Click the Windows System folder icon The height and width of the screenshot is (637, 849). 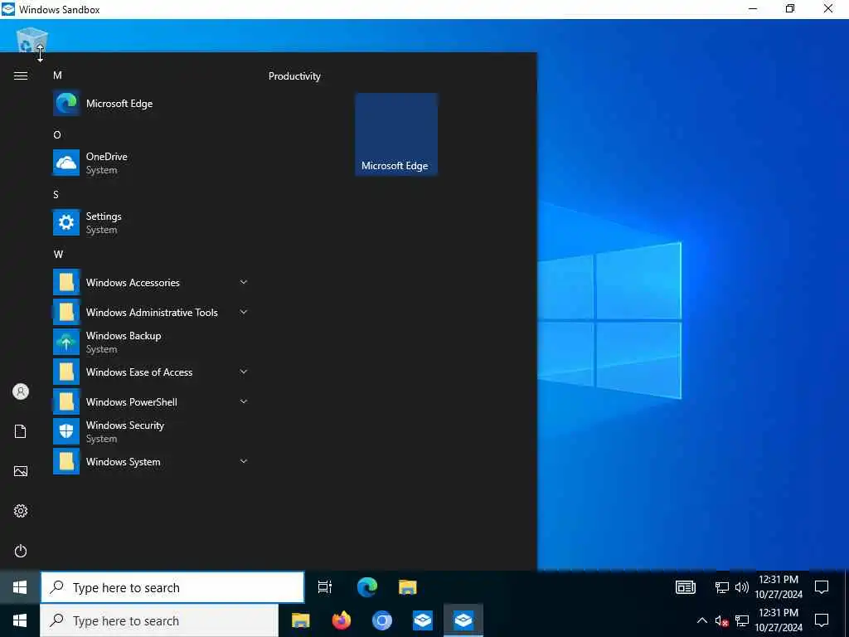pyautogui.click(x=66, y=461)
